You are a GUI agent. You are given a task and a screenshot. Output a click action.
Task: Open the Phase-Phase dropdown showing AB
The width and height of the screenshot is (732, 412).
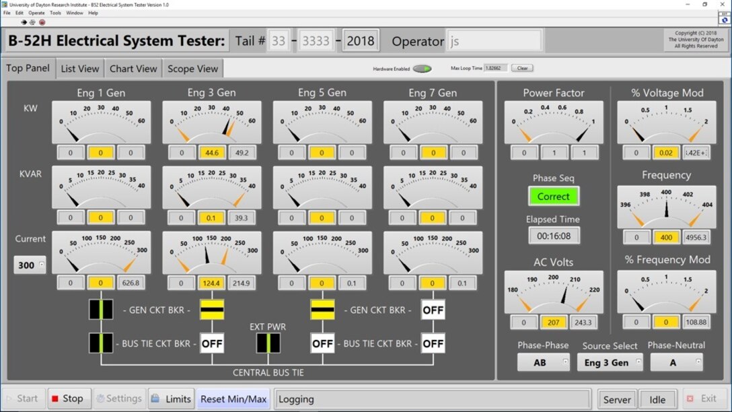544,362
